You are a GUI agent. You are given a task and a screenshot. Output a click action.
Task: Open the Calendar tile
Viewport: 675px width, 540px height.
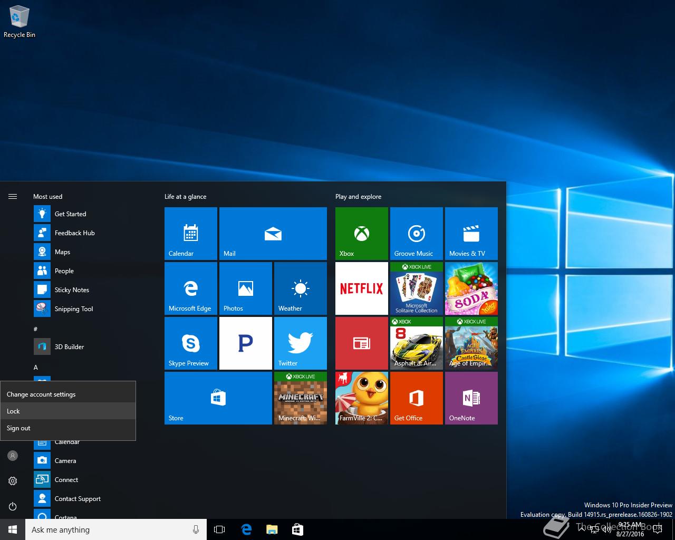191,234
